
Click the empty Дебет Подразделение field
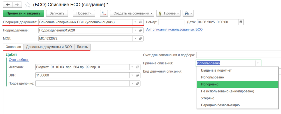click(83, 83)
